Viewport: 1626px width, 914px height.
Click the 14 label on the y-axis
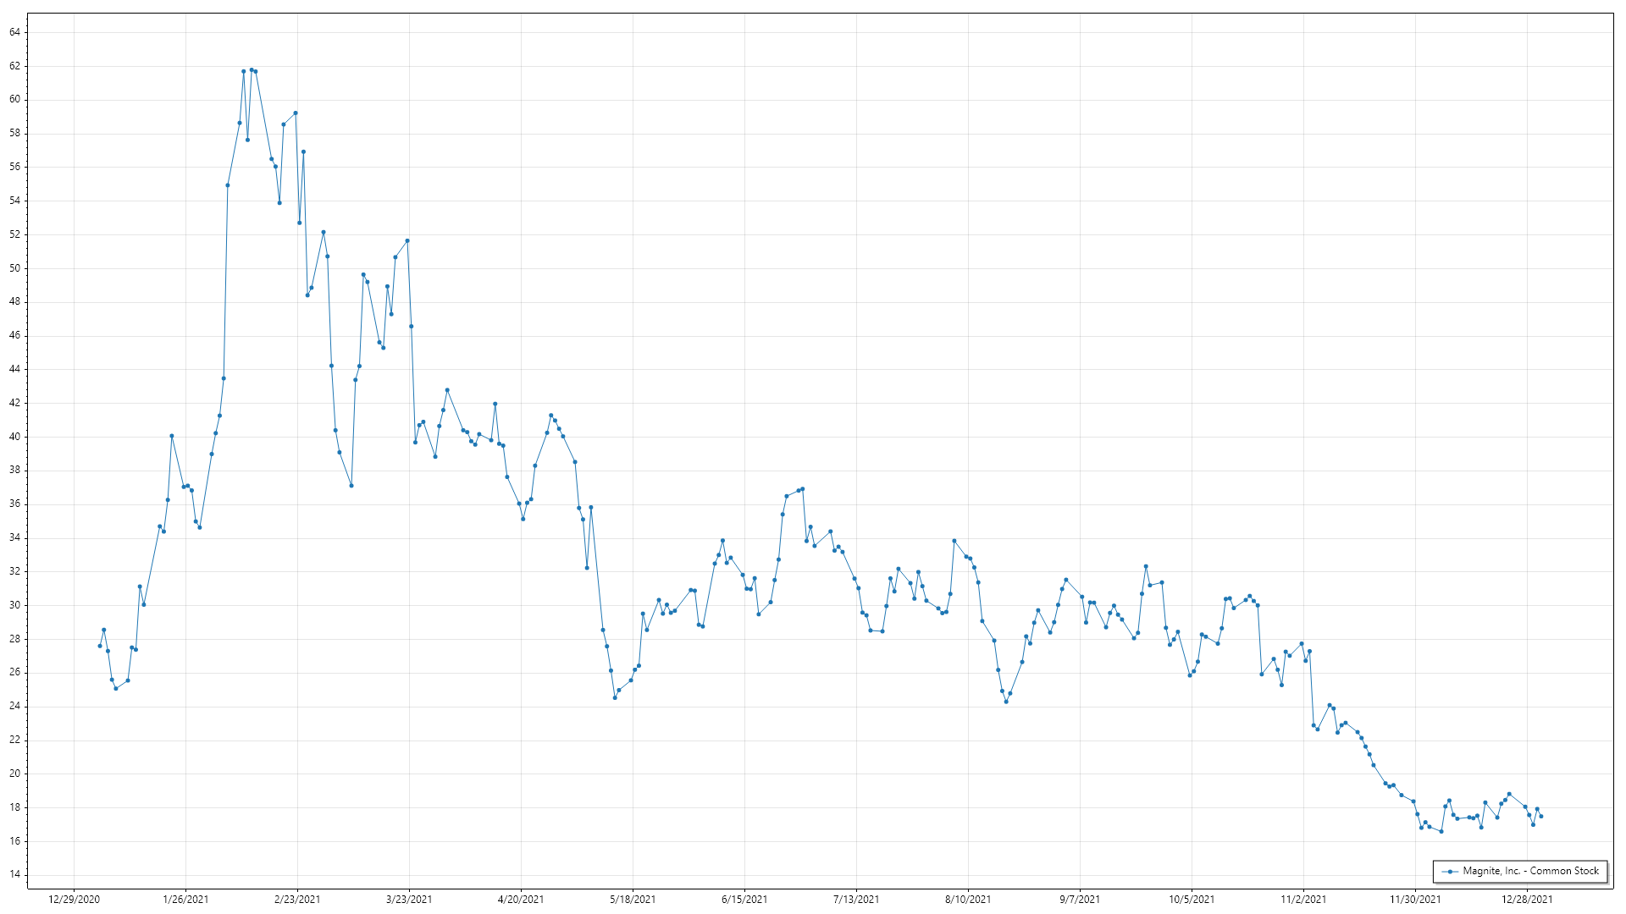point(14,874)
